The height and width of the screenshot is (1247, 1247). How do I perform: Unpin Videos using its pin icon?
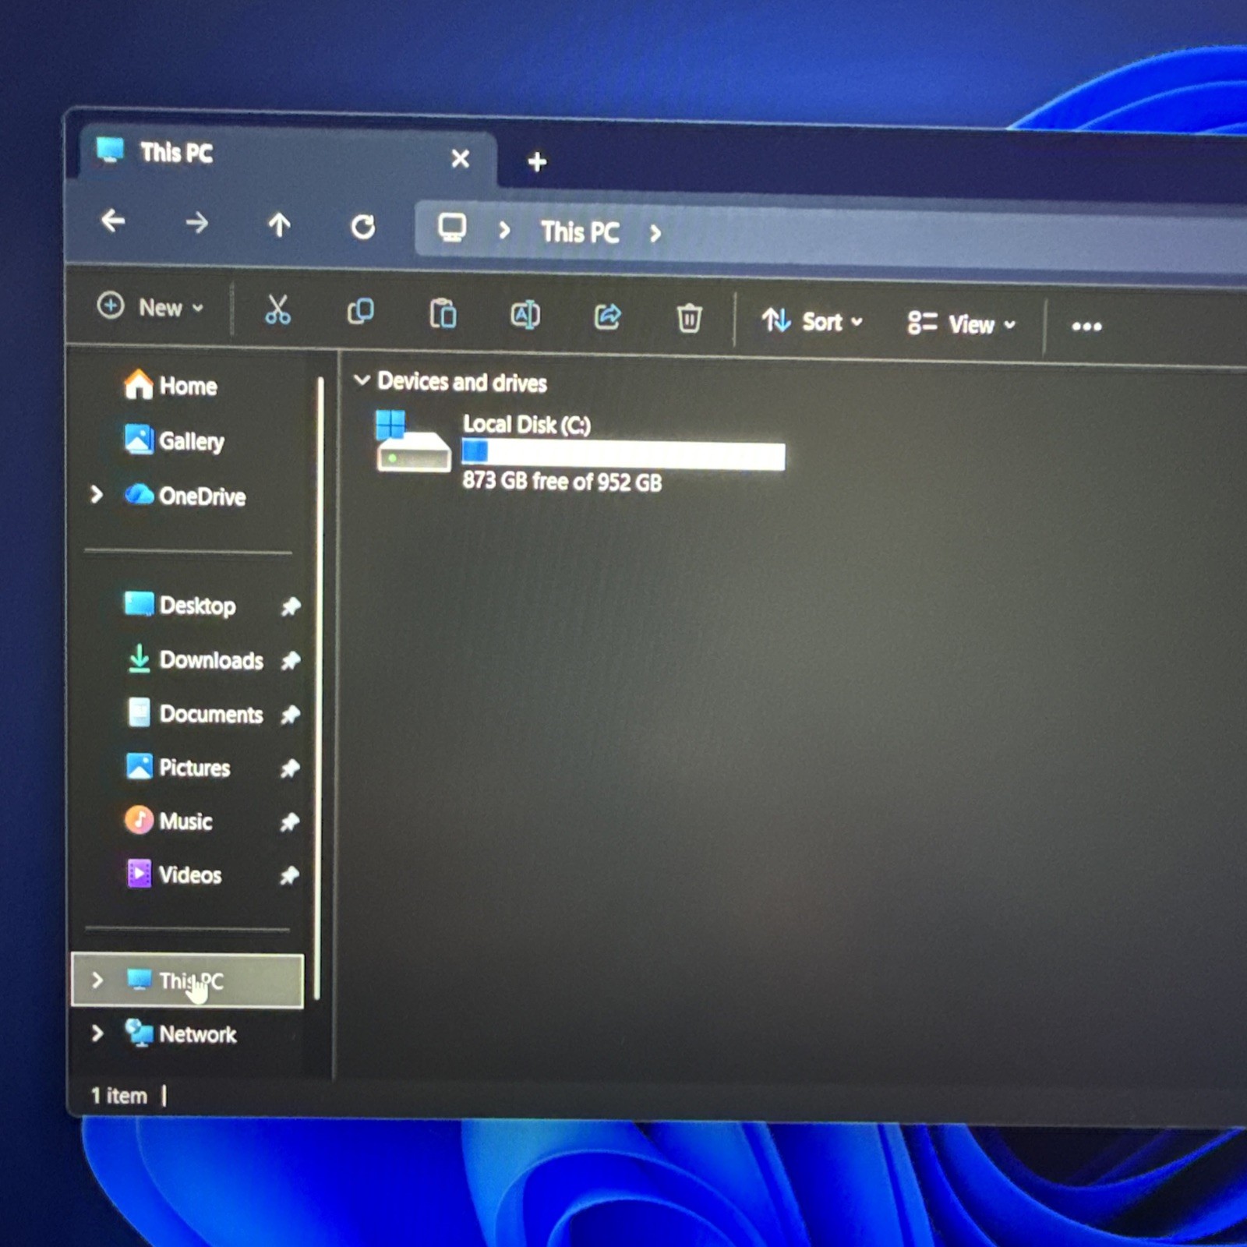(290, 876)
